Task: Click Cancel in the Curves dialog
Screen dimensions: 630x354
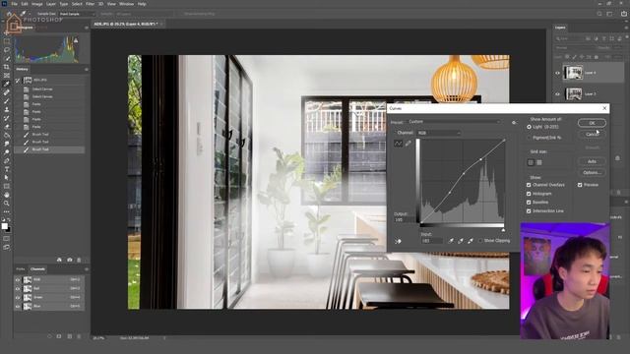Action: tap(592, 134)
